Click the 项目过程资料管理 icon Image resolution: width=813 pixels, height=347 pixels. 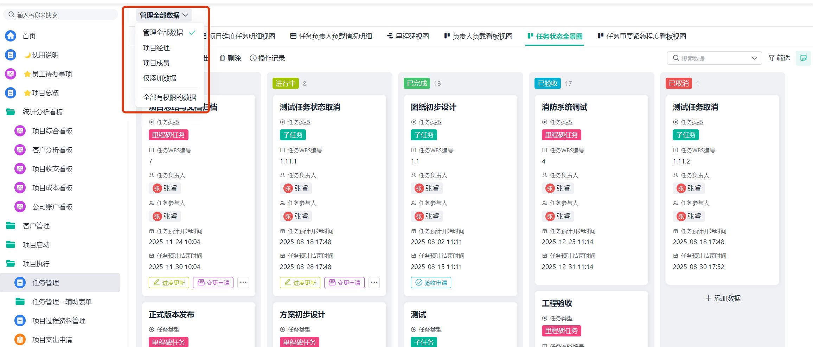click(x=20, y=321)
